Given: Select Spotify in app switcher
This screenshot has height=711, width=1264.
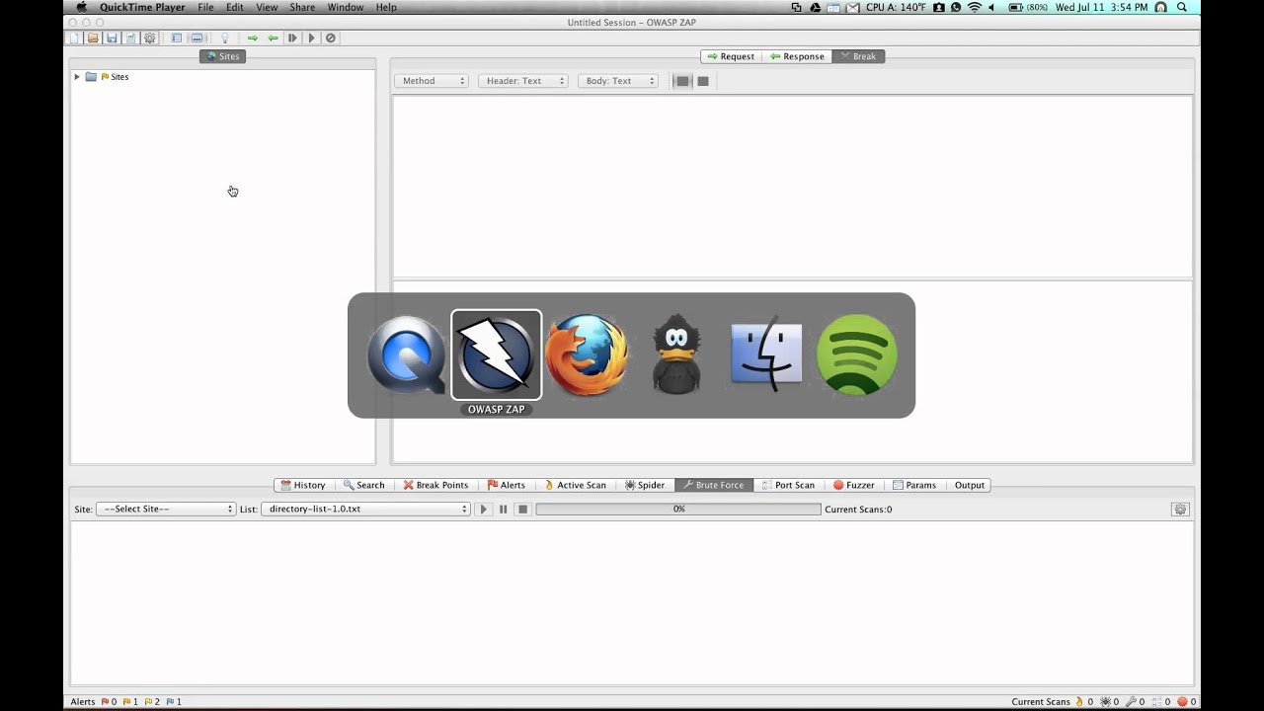Looking at the screenshot, I should 857,355.
